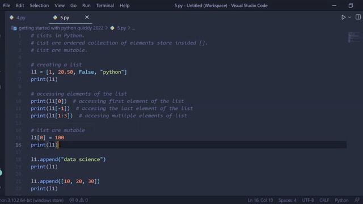Screen dimensions: 363x204
Task: Close the 5.py tab
Action: coord(87,18)
